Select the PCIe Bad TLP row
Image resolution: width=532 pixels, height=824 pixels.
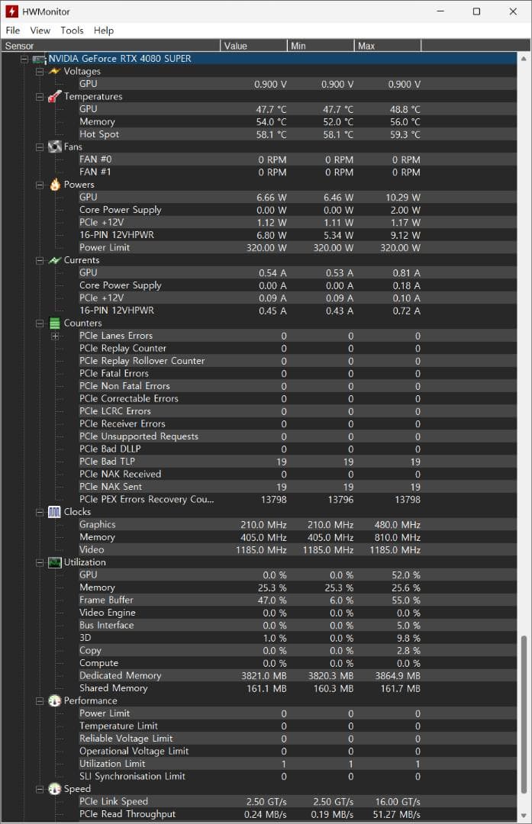tap(297, 462)
